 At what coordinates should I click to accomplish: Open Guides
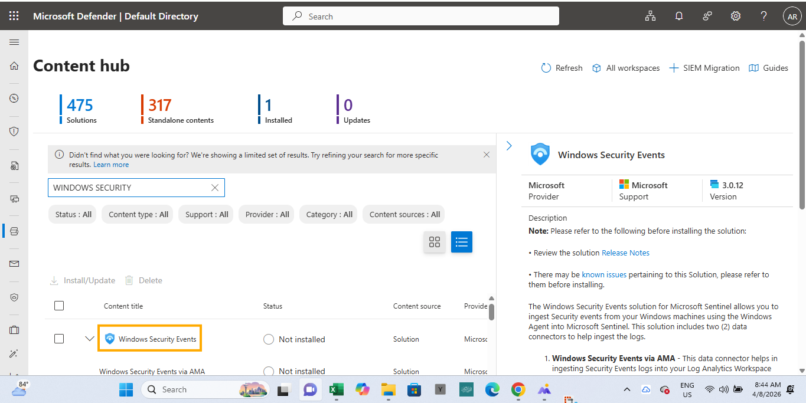768,68
